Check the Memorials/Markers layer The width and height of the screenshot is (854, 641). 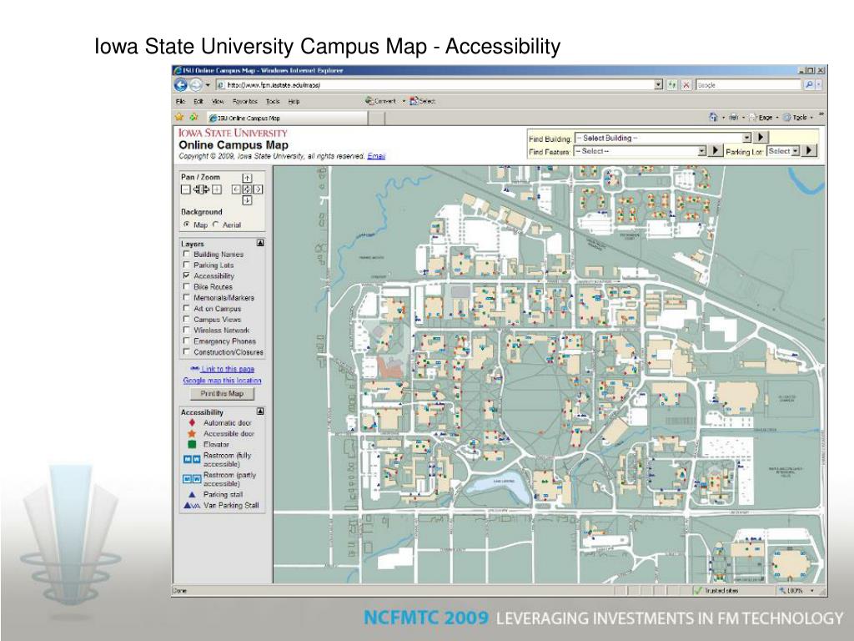click(x=186, y=298)
